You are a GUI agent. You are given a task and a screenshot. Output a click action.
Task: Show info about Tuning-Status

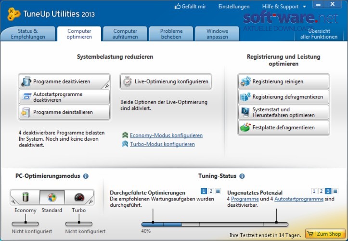[242, 176]
